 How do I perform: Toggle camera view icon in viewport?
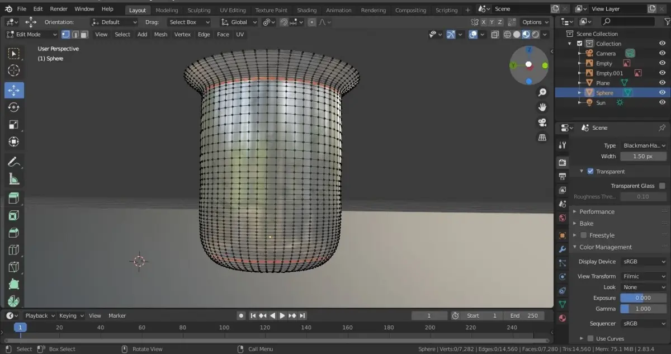(542, 122)
